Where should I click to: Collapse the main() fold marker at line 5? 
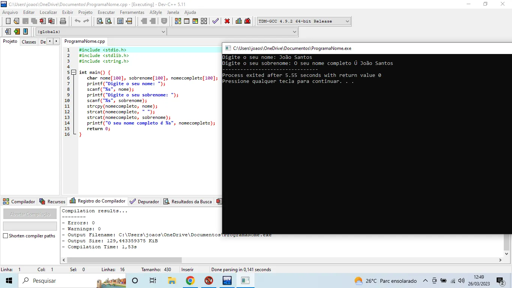73,72
